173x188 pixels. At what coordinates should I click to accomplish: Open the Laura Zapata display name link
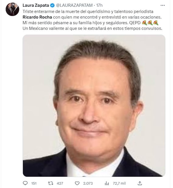click(x=36, y=5)
